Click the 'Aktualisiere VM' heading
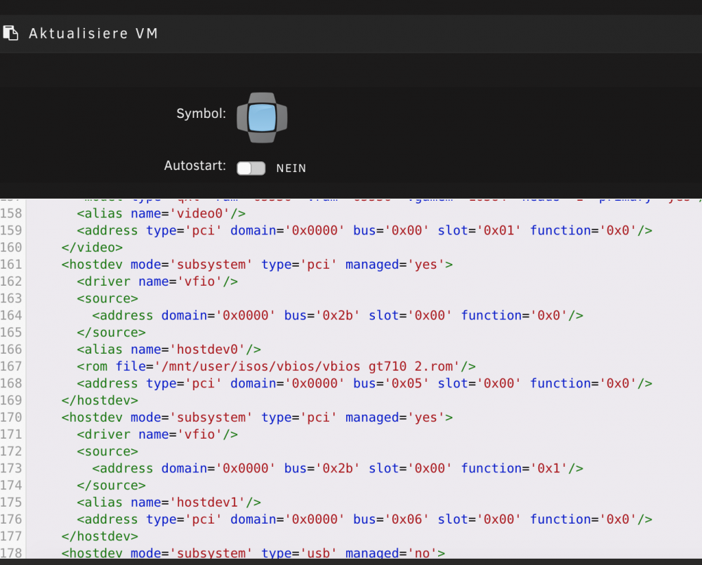Screen dimensions: 702x565 coord(93,34)
